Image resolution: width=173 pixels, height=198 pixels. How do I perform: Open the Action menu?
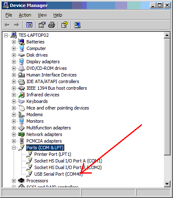click(25, 15)
